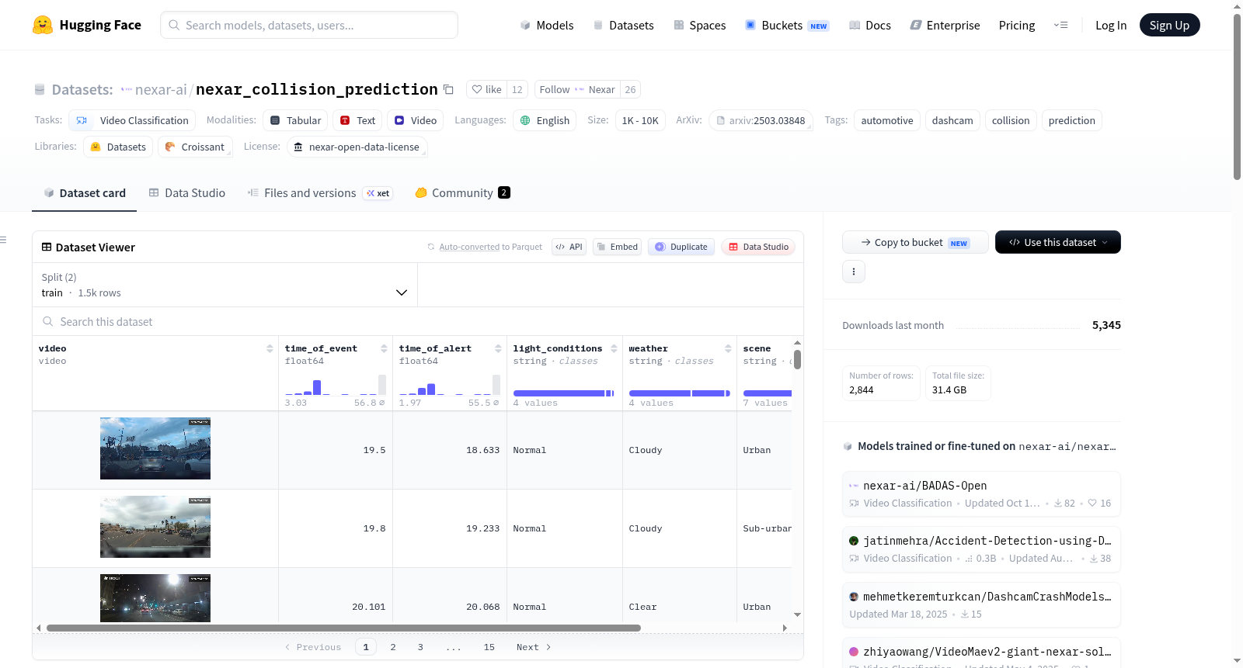Open the Video Classification task tag
1243x668 pixels.
point(132,120)
